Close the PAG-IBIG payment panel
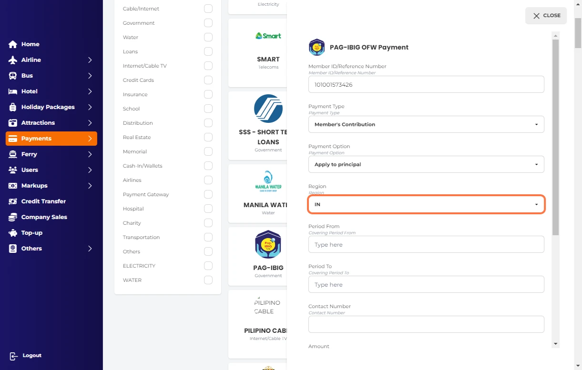The image size is (582, 370). coord(546,16)
